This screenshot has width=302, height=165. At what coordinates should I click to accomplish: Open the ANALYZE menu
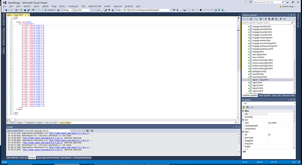point(117,6)
